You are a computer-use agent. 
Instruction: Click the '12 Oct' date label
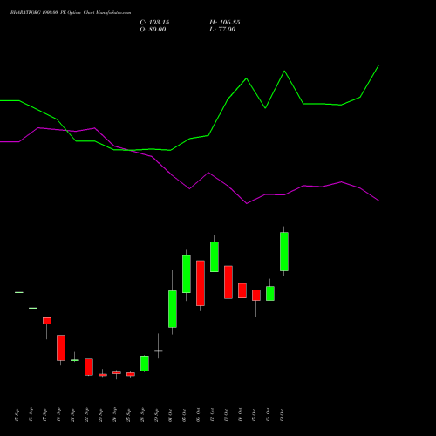[212, 415]
